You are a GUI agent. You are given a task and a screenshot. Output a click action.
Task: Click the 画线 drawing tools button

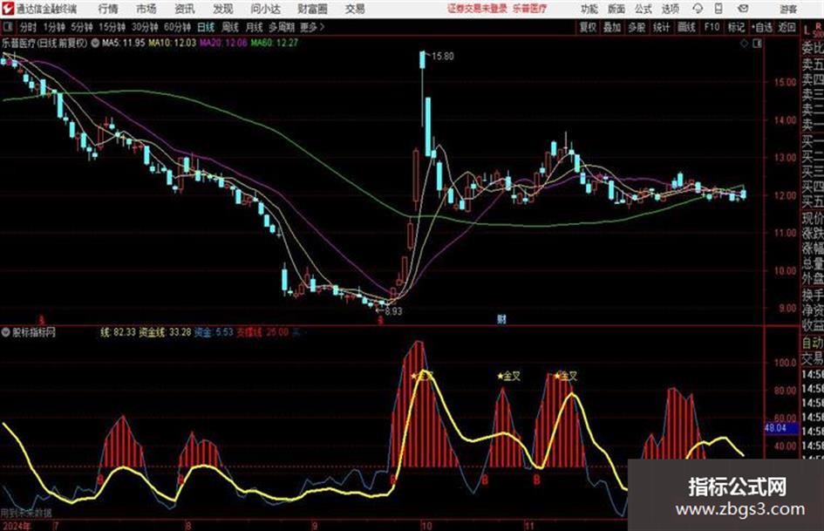686,27
